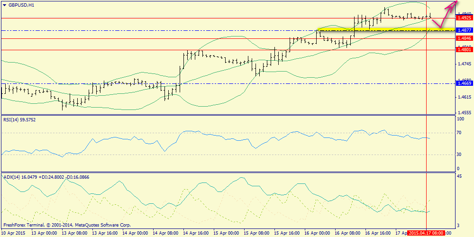Click ADX scale value 45
Image resolution: width=474 pixels, height=237 pixels.
(x=459, y=177)
